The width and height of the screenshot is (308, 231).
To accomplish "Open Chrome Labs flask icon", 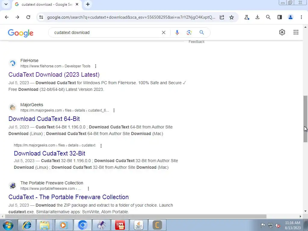I will click(x=247, y=17).
